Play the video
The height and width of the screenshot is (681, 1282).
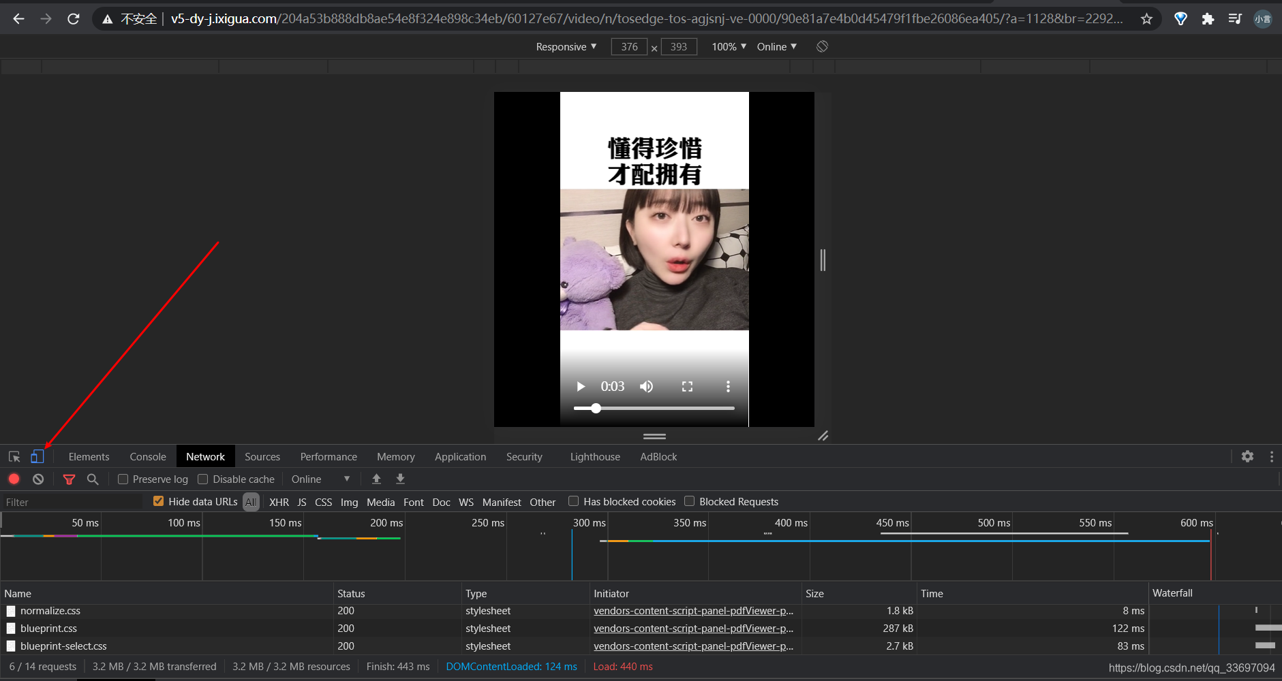(581, 387)
